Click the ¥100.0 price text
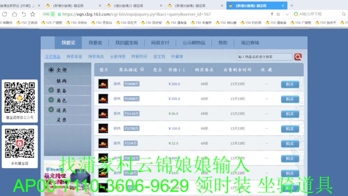The height and width of the screenshot is (196, 348). tap(174, 128)
